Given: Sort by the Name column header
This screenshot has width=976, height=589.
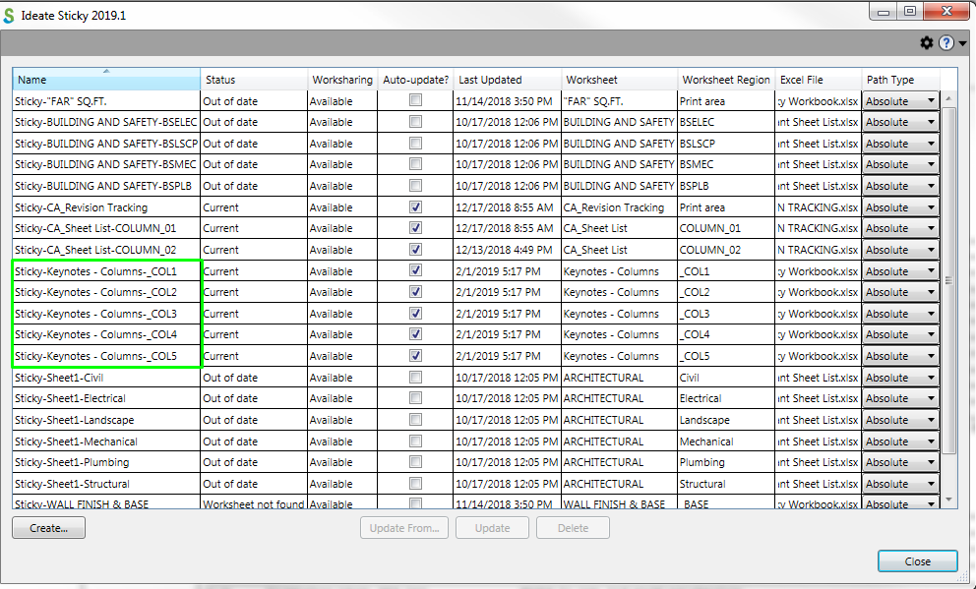Looking at the screenshot, I should click(x=106, y=79).
